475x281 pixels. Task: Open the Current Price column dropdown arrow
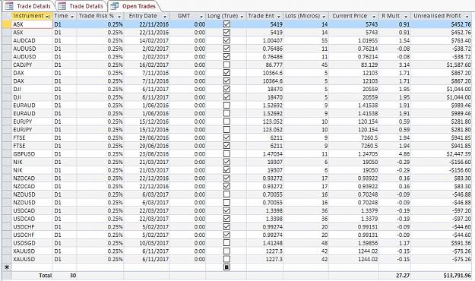pos(374,17)
